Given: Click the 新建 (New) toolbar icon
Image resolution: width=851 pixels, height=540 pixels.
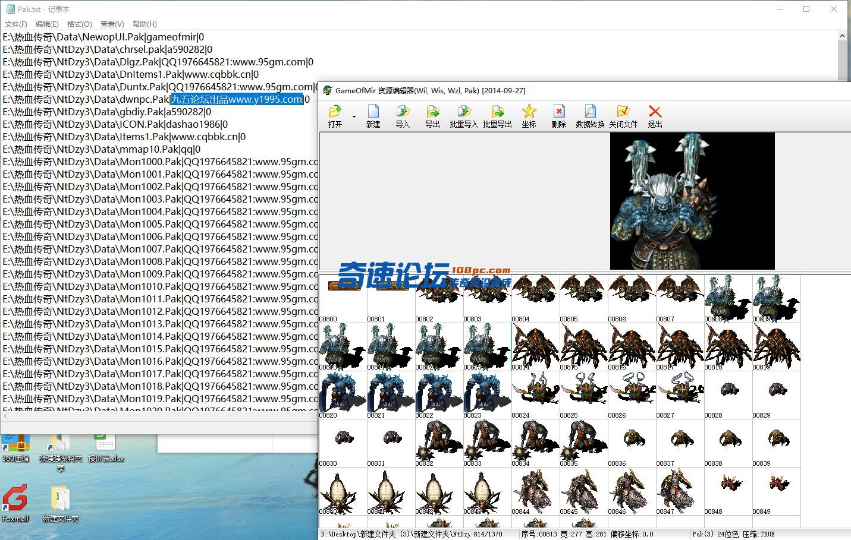Looking at the screenshot, I should click(x=373, y=116).
